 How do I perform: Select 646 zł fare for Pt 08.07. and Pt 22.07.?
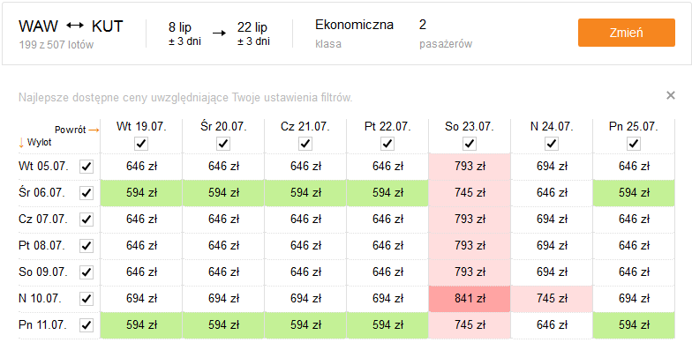[387, 246]
